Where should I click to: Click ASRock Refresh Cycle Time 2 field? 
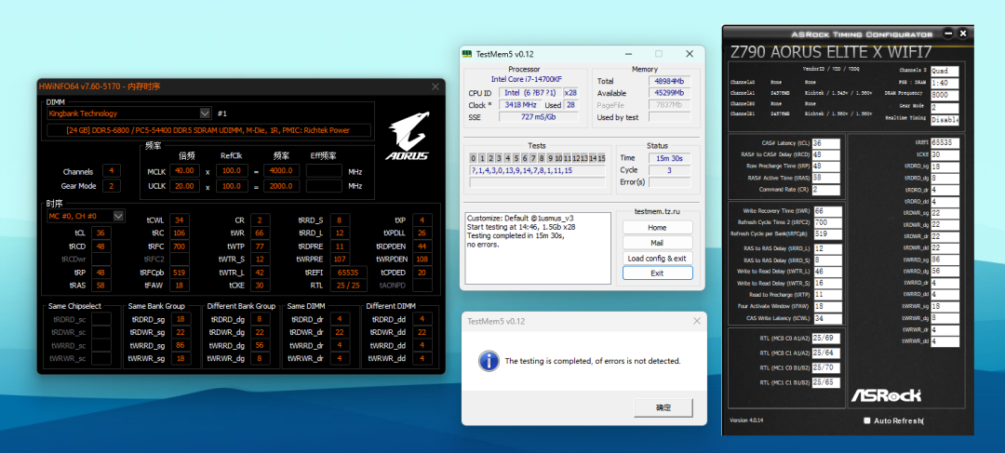coord(827,222)
